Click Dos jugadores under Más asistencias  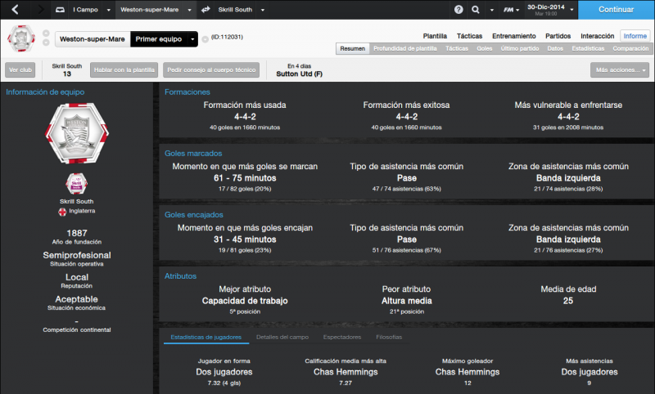(x=589, y=372)
